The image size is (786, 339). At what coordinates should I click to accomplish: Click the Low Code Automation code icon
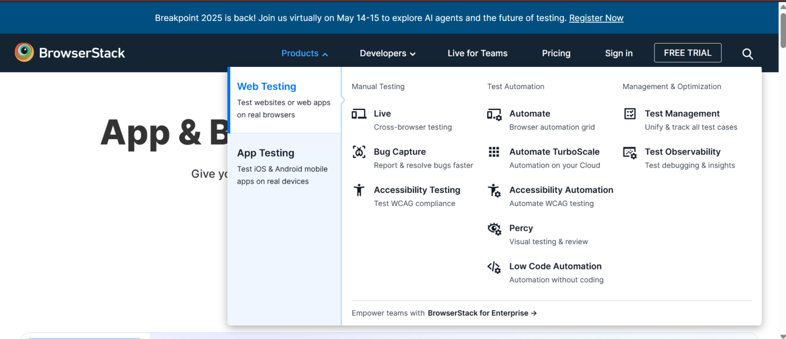click(494, 267)
